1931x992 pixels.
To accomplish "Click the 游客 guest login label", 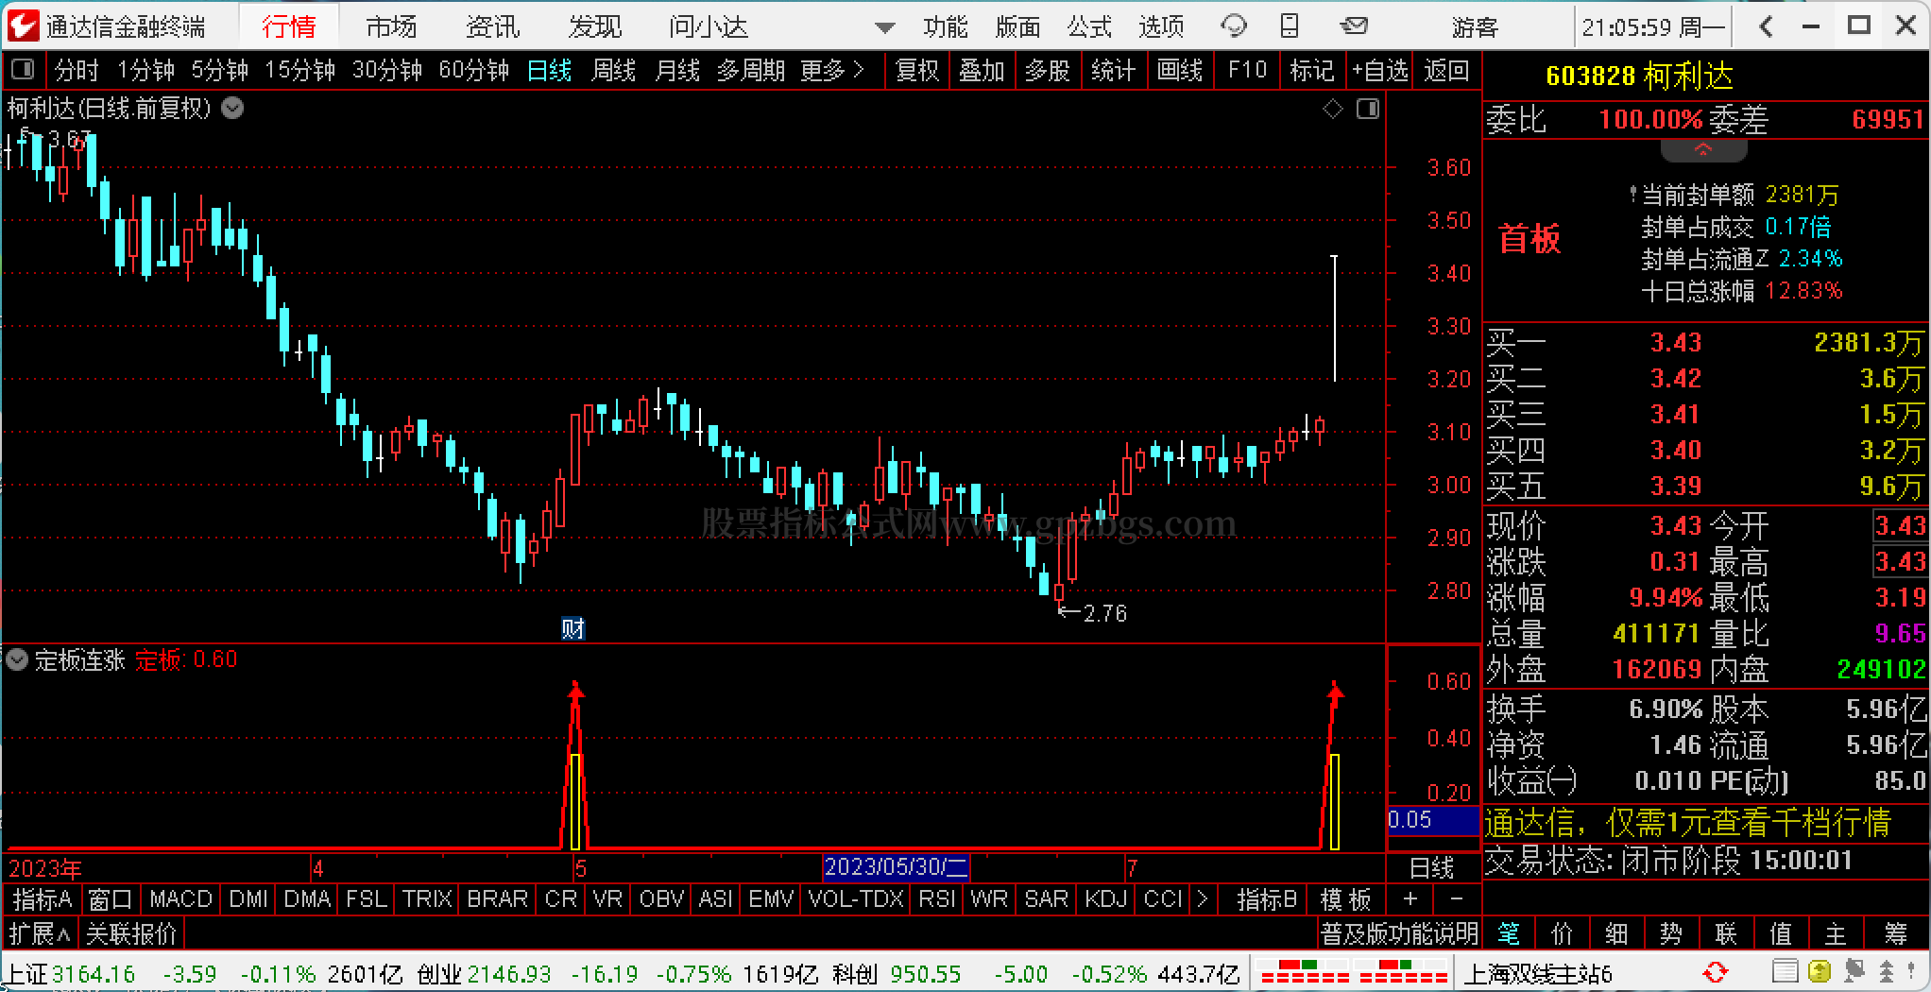I will (1475, 26).
